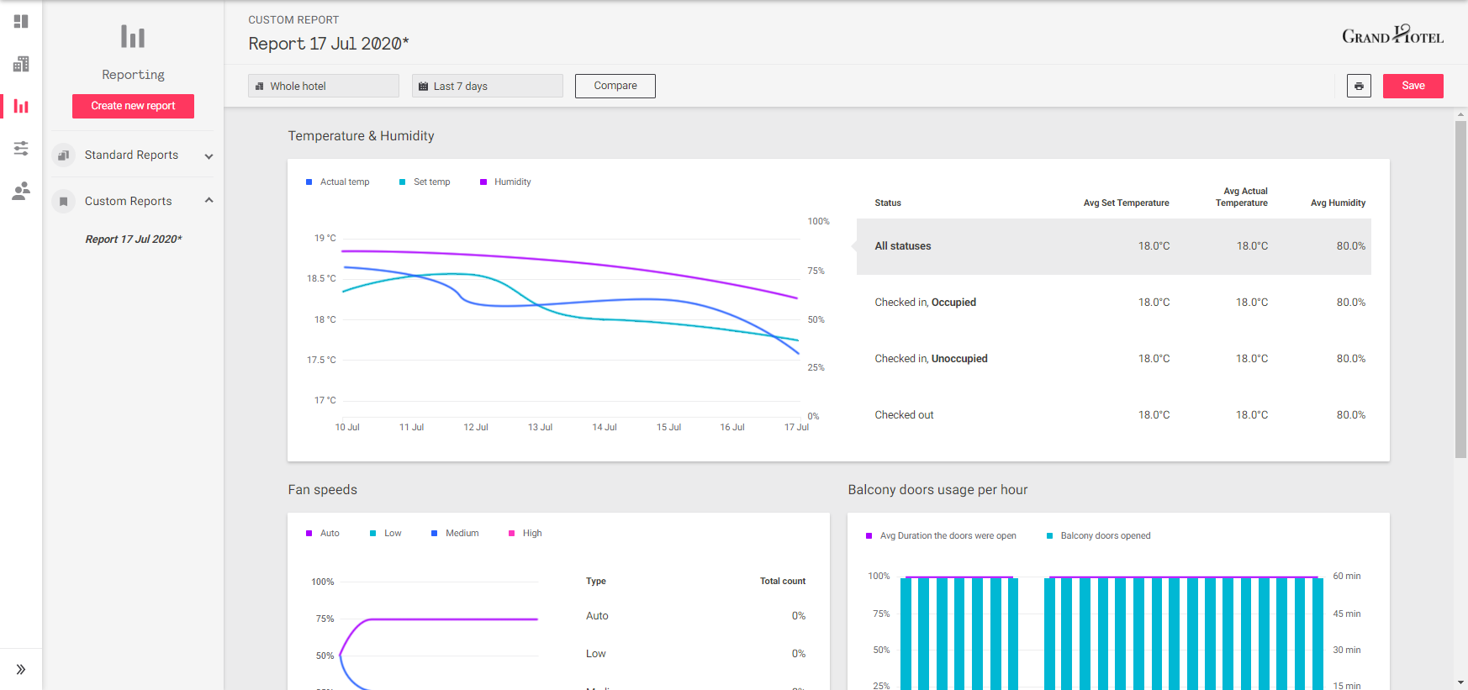Expand the Standard Reports section
Image resolution: width=1468 pixels, height=690 pixels.
click(x=133, y=155)
